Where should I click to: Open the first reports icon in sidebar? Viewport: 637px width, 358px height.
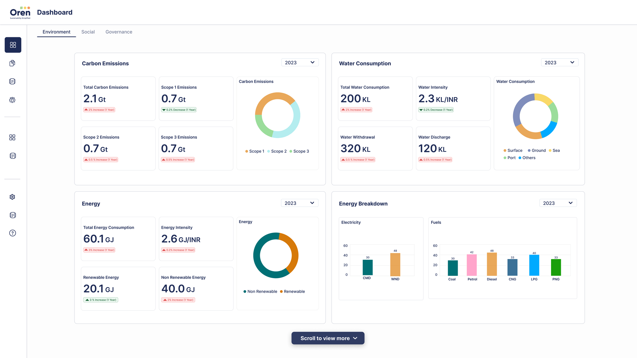click(x=12, y=81)
